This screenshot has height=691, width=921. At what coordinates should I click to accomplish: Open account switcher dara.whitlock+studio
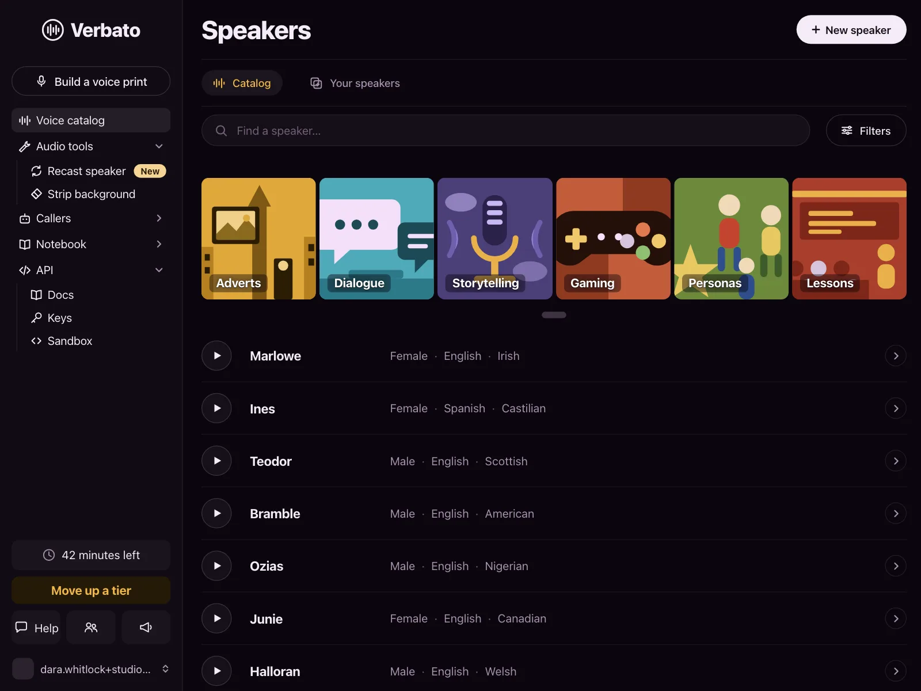(91, 669)
